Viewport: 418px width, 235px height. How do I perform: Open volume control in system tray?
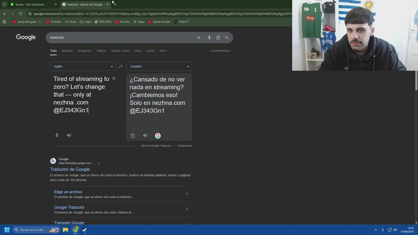click(x=395, y=230)
